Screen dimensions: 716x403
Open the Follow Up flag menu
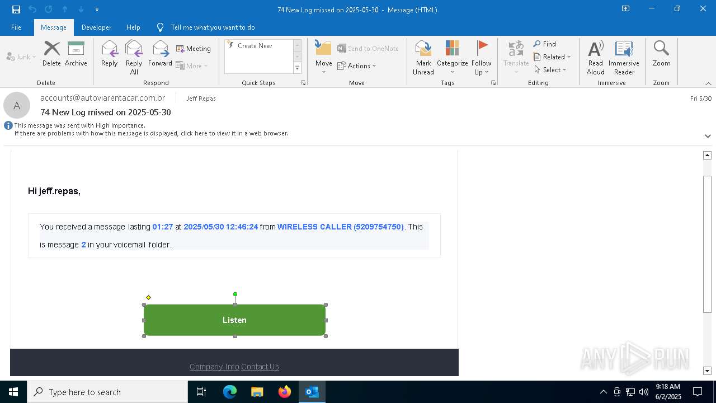pos(481,58)
